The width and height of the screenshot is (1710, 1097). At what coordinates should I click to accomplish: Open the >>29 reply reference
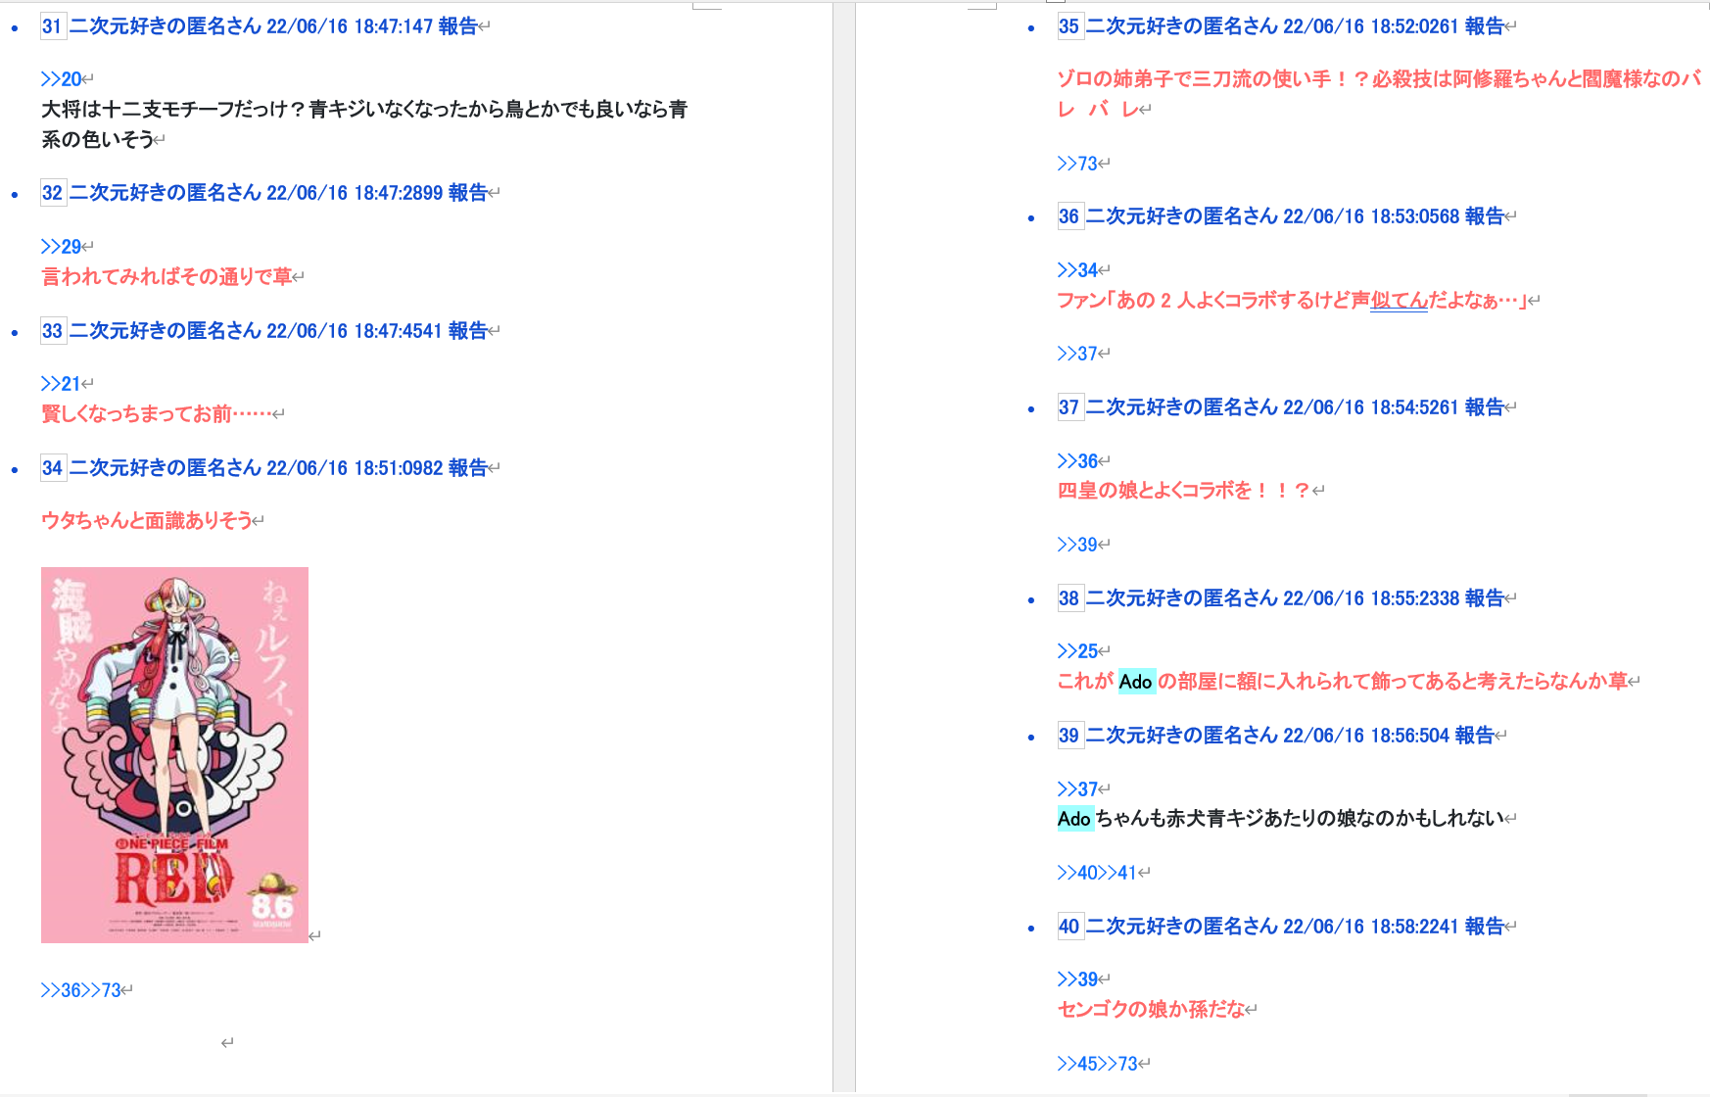62,247
